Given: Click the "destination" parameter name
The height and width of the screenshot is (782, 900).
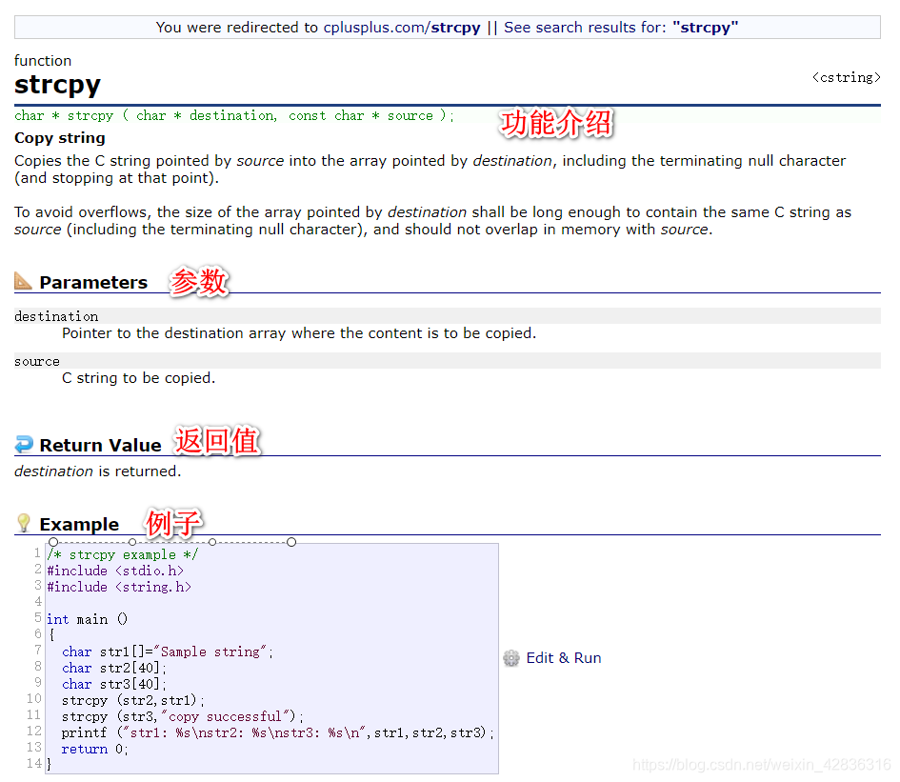Looking at the screenshot, I should [x=56, y=316].
